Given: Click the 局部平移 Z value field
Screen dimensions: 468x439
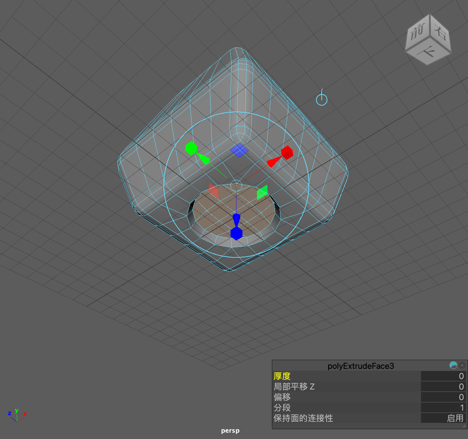Looking at the screenshot, I should coord(443,387).
